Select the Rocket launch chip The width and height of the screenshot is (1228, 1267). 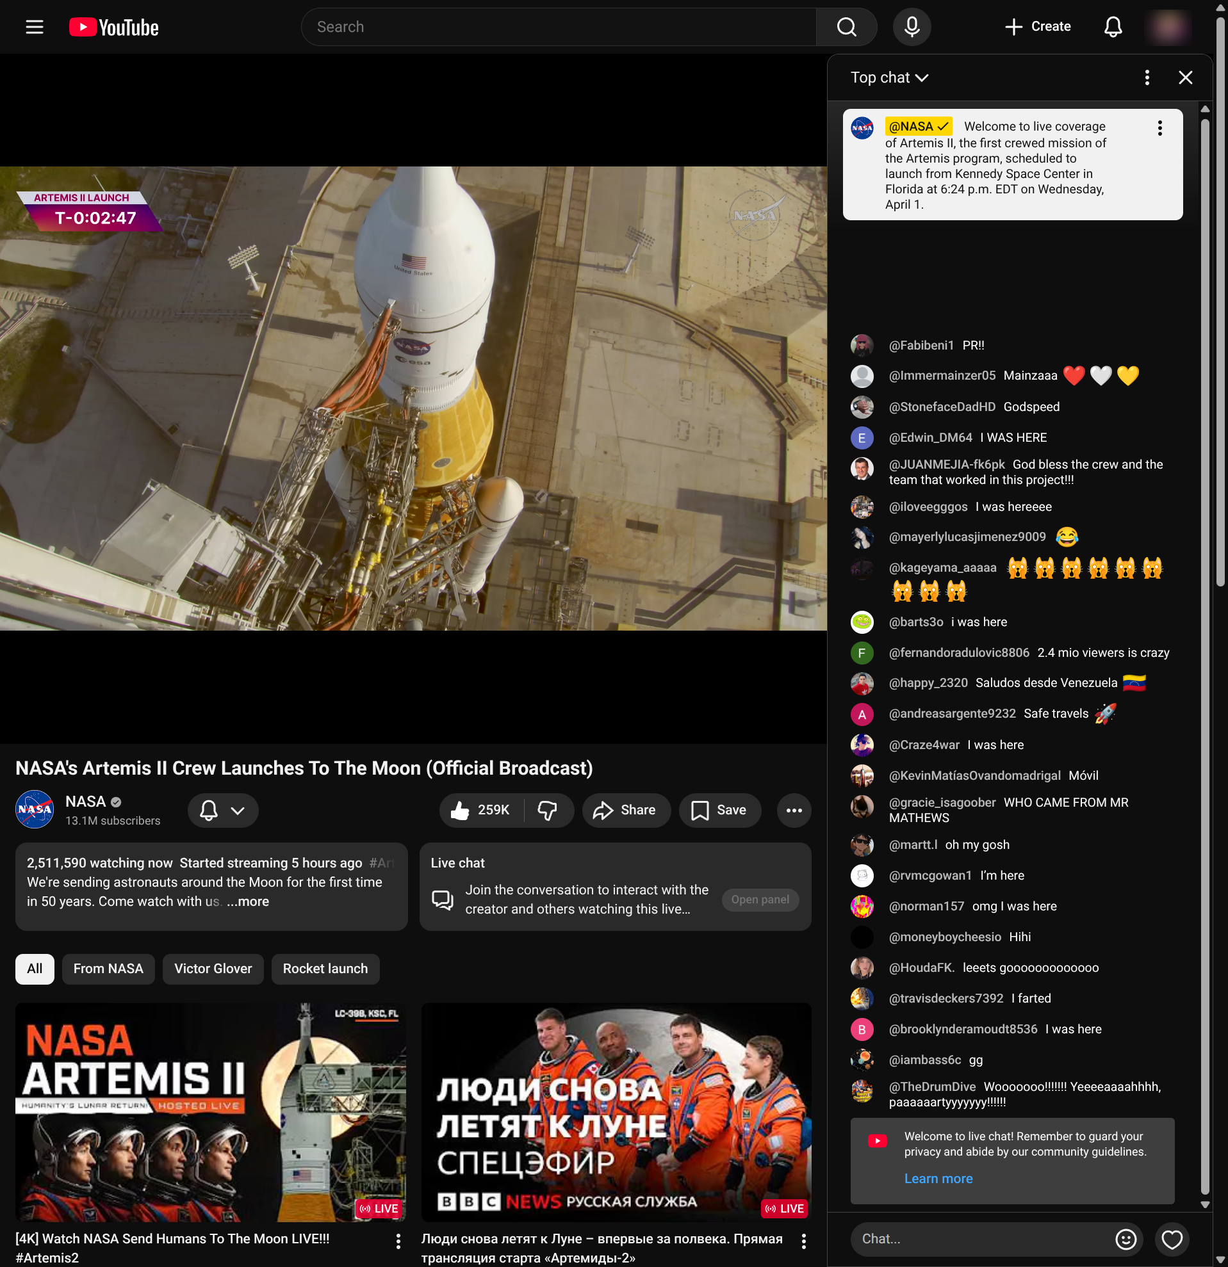tap(325, 969)
